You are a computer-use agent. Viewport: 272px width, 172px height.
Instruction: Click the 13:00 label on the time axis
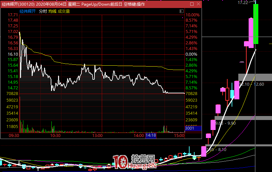97,136
